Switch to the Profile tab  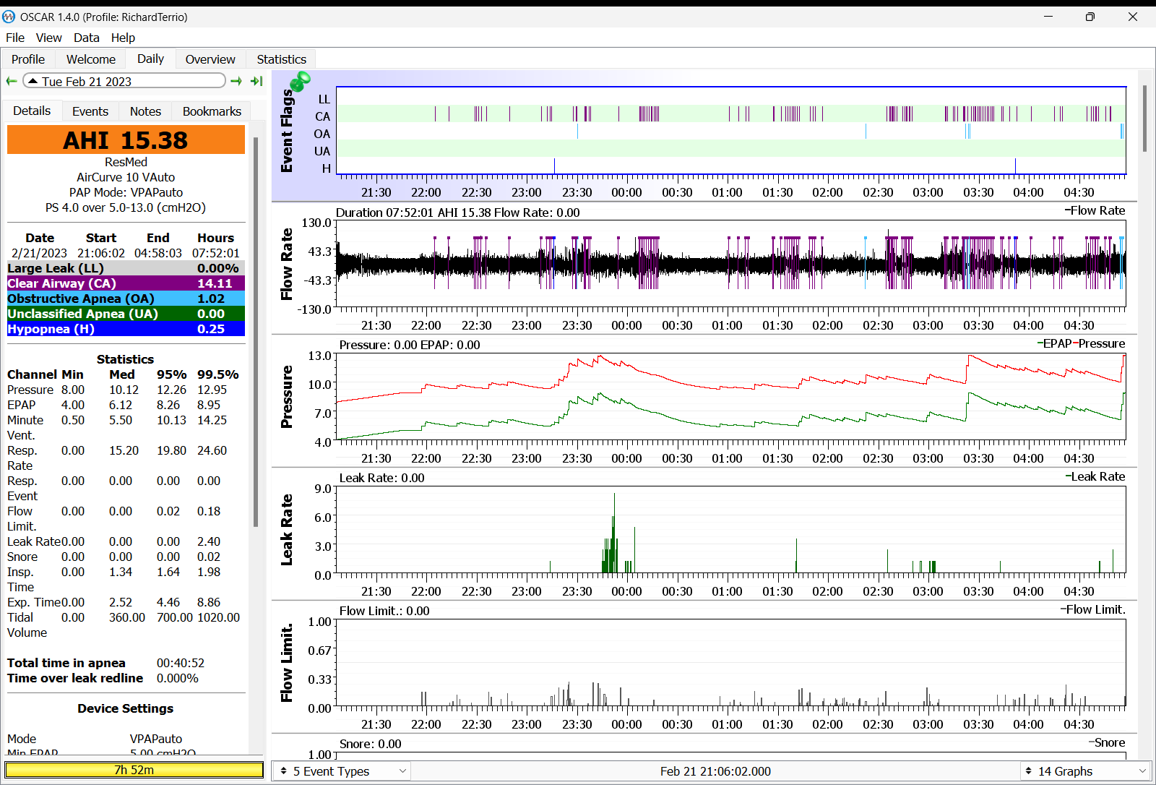click(28, 59)
